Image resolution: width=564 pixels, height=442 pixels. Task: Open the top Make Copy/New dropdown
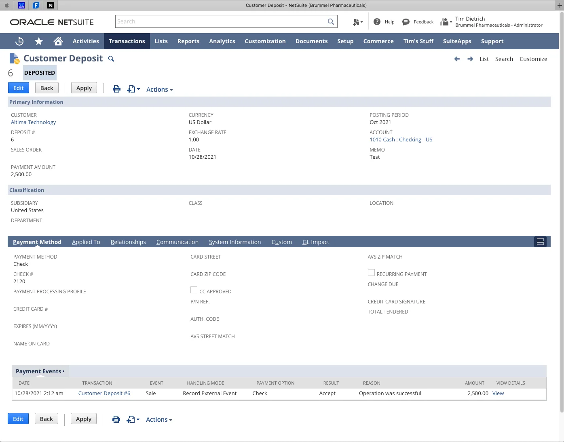coord(133,89)
